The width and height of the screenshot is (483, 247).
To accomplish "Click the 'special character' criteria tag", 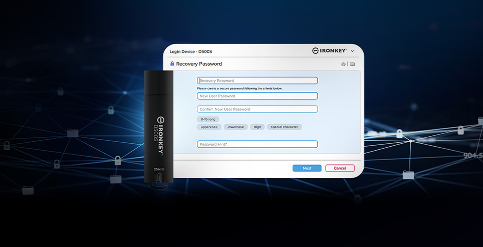I will click(285, 127).
